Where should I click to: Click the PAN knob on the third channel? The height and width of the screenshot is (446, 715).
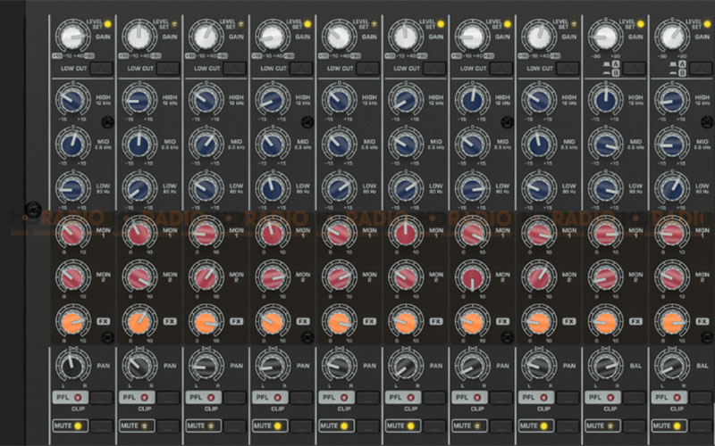pyautogui.click(x=205, y=365)
